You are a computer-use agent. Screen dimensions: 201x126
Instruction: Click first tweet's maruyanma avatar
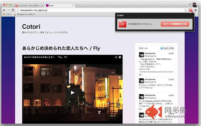click(x=141, y=54)
